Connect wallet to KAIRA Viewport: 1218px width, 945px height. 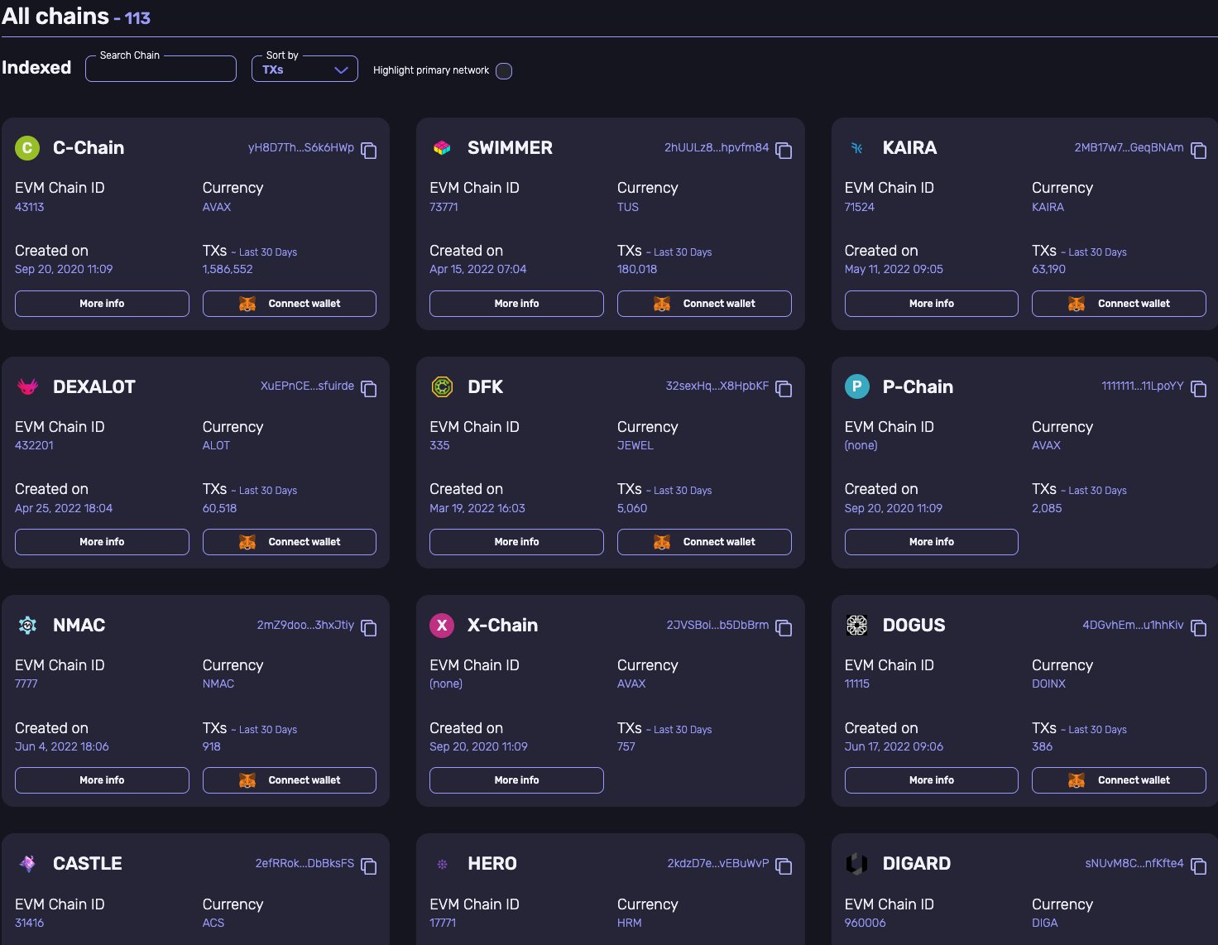pos(1119,304)
